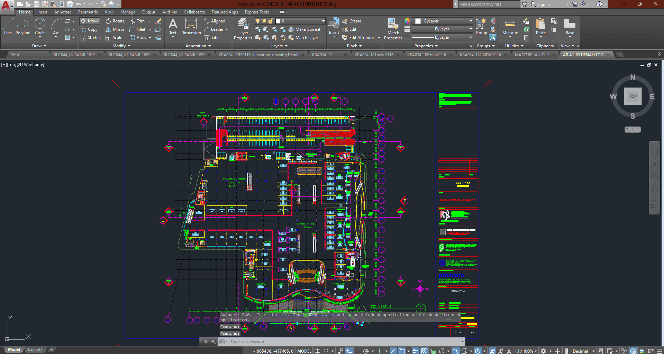
Task: Toggle the grid display in status bar
Action: coord(317,351)
